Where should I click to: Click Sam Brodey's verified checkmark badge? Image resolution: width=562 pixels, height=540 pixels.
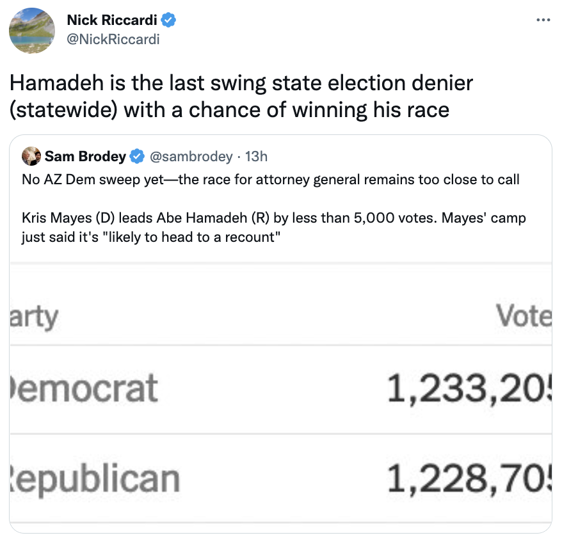pos(137,157)
